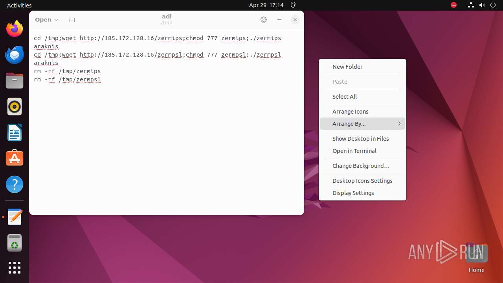Click the first araknis word

click(x=46, y=46)
